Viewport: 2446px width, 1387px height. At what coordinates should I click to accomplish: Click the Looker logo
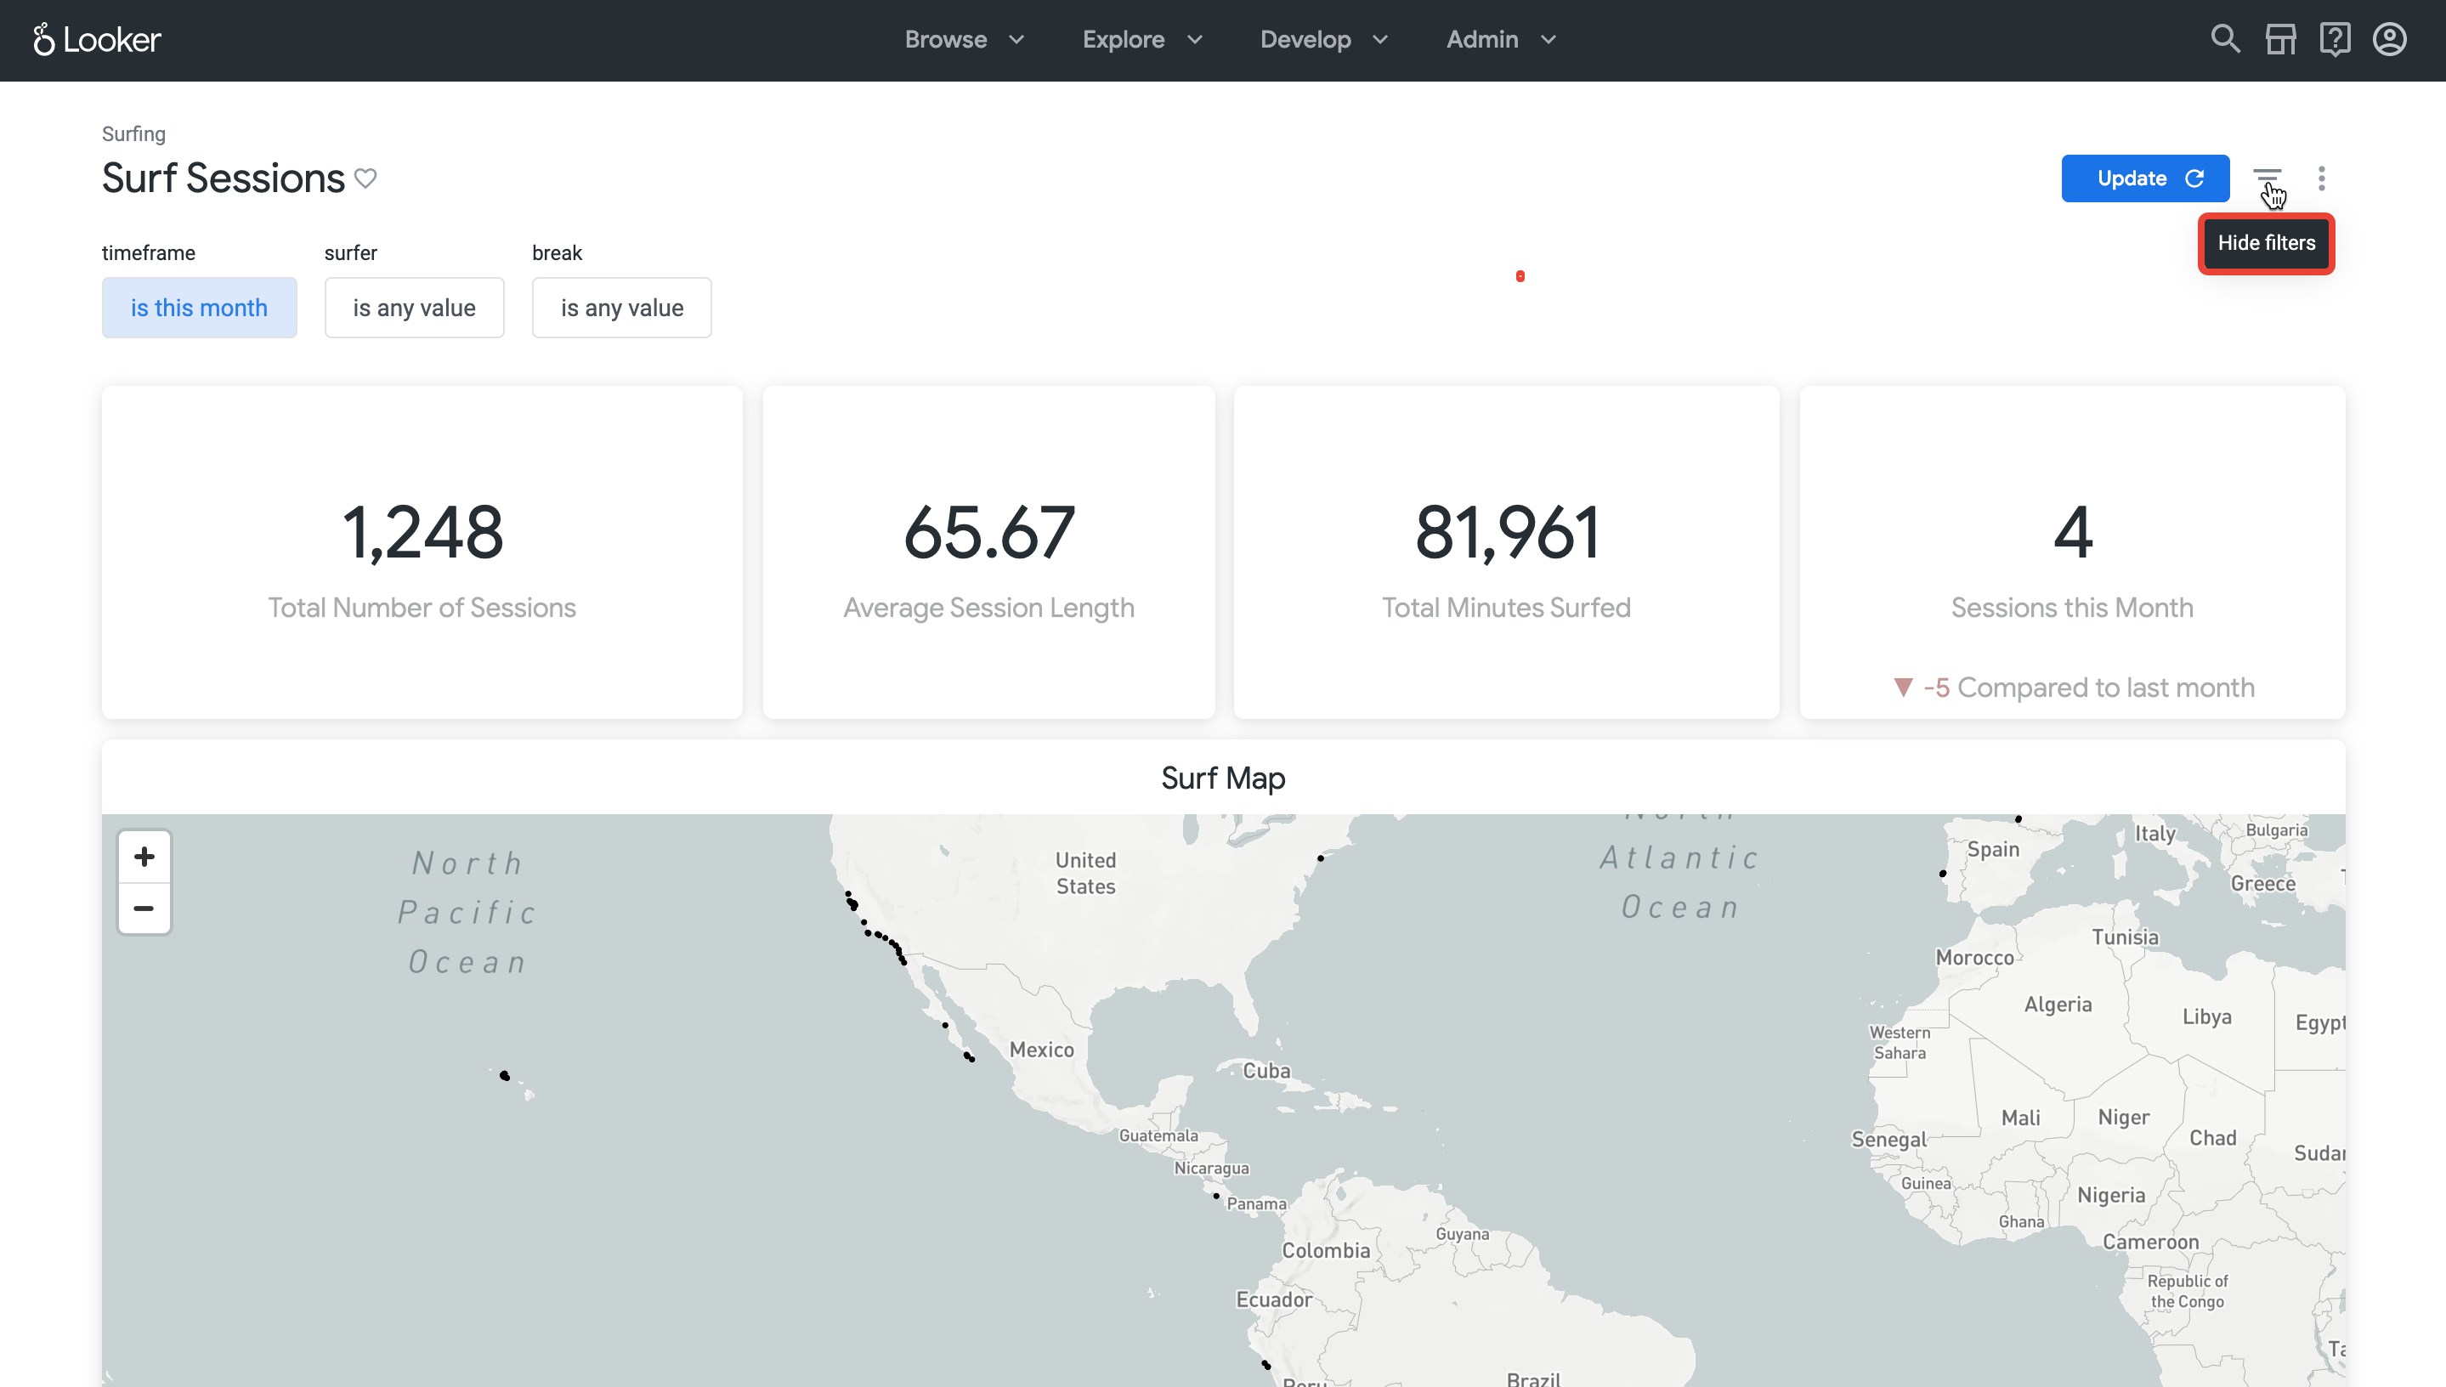coord(97,40)
